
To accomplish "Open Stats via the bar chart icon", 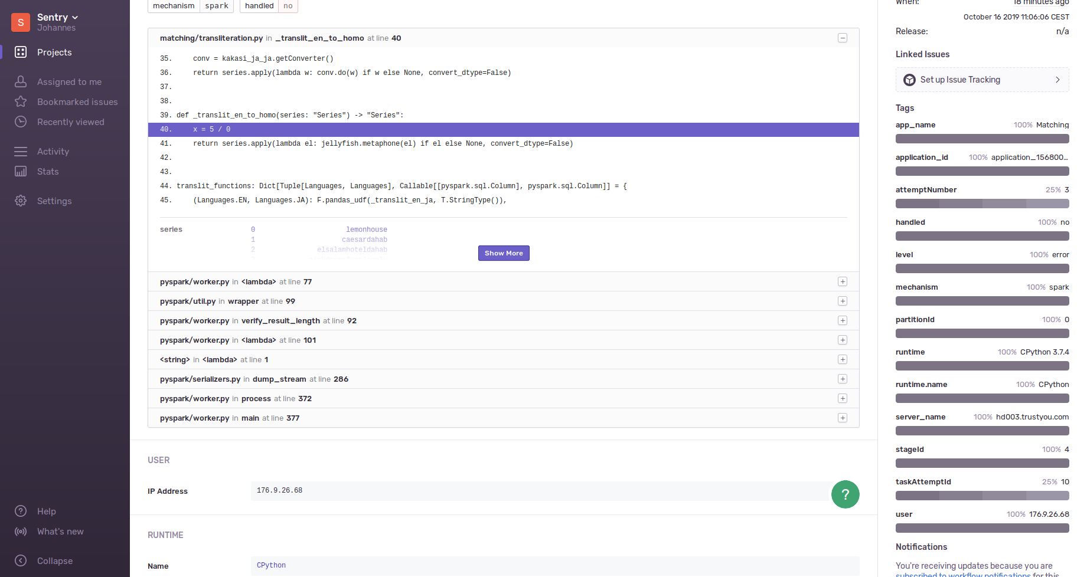I will coord(21,171).
